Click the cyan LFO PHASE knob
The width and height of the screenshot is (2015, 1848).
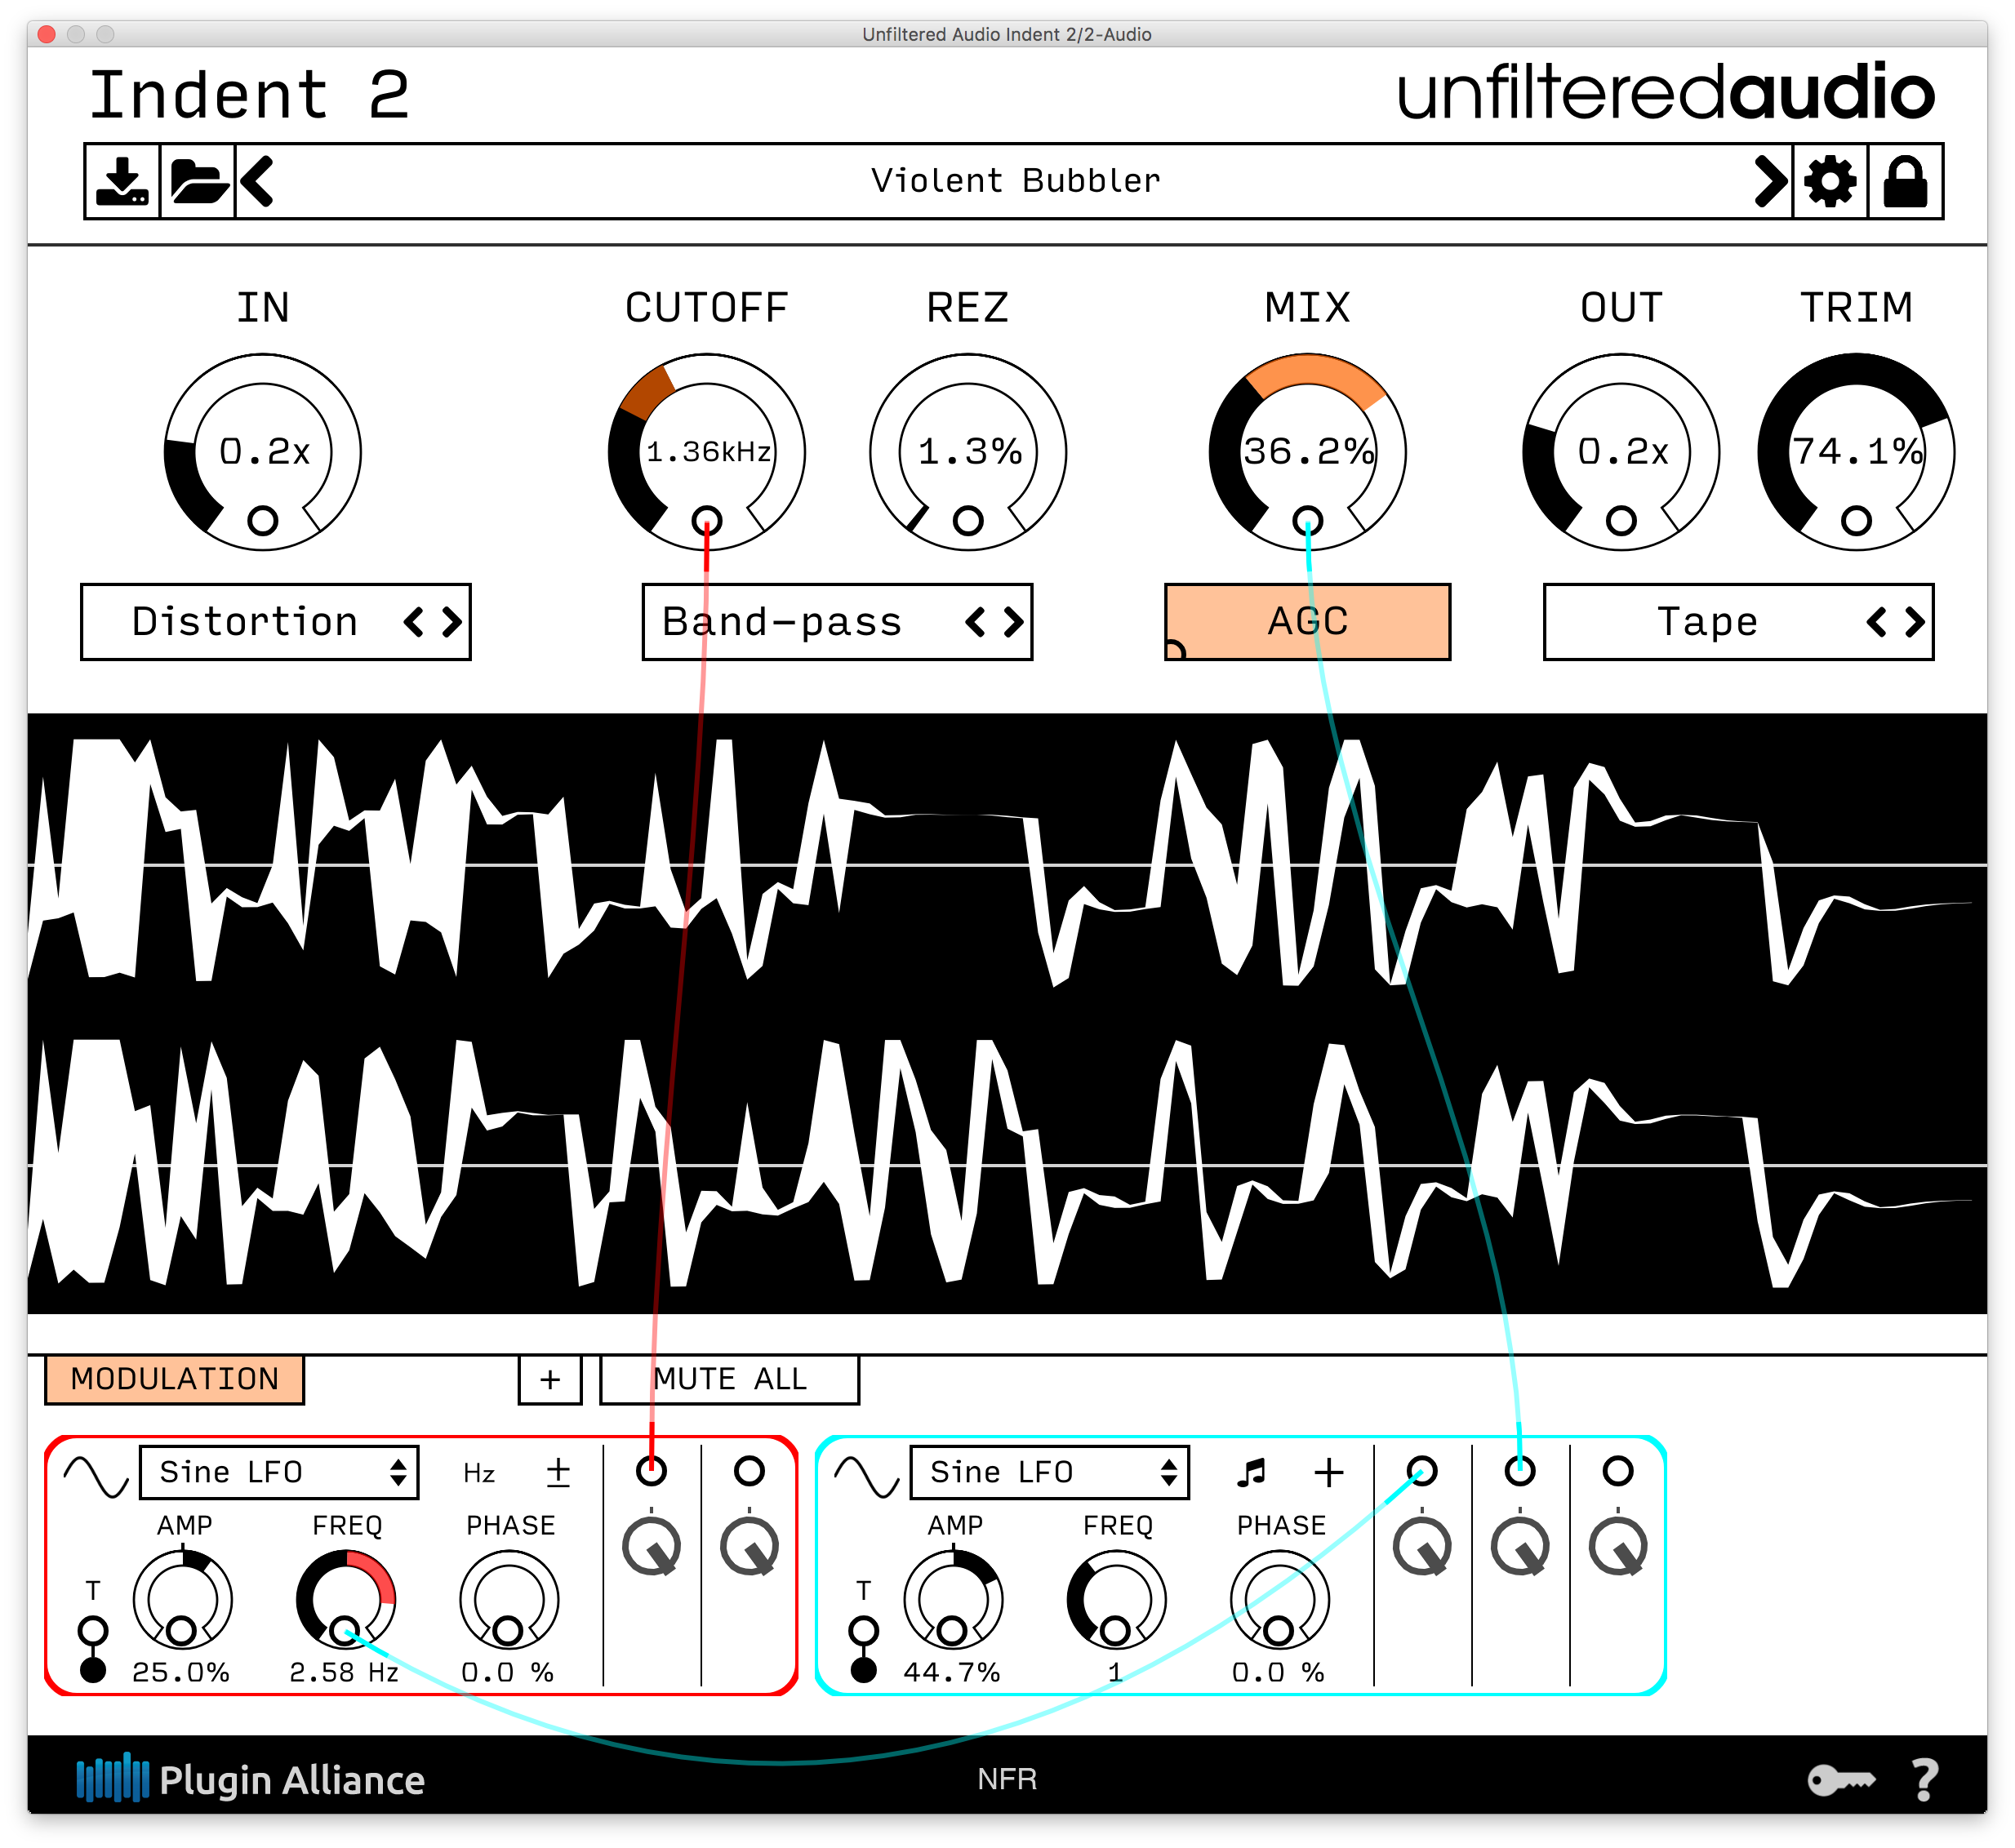point(1280,1600)
